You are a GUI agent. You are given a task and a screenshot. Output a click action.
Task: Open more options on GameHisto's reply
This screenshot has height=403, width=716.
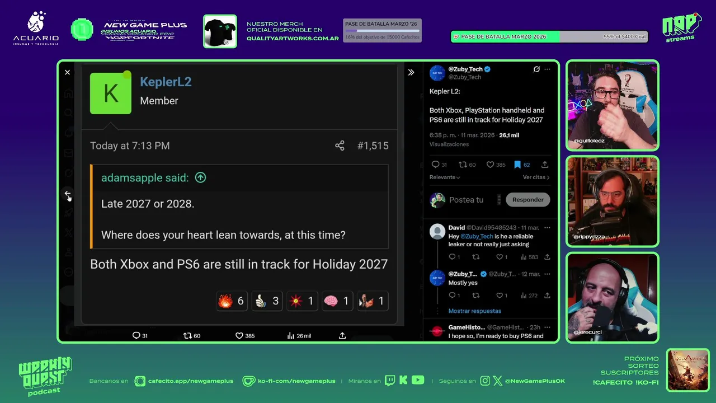coord(547,327)
